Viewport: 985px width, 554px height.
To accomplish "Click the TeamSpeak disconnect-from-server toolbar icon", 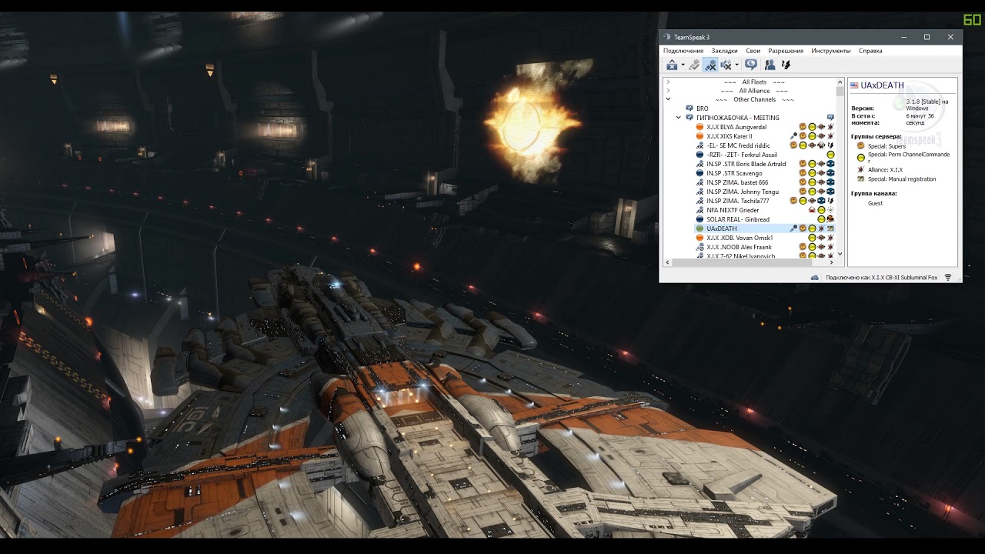I will pos(672,65).
